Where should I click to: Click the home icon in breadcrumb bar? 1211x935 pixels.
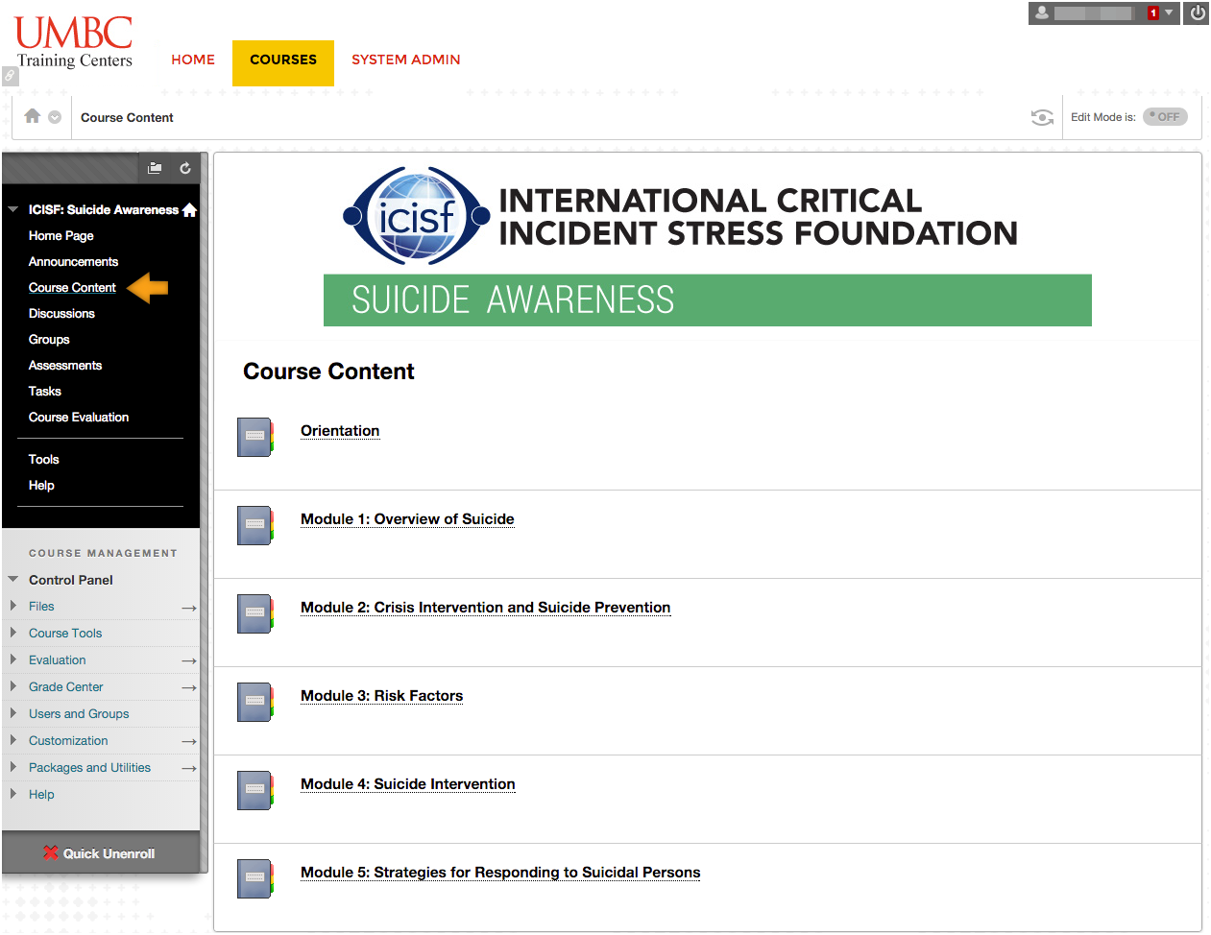(32, 116)
